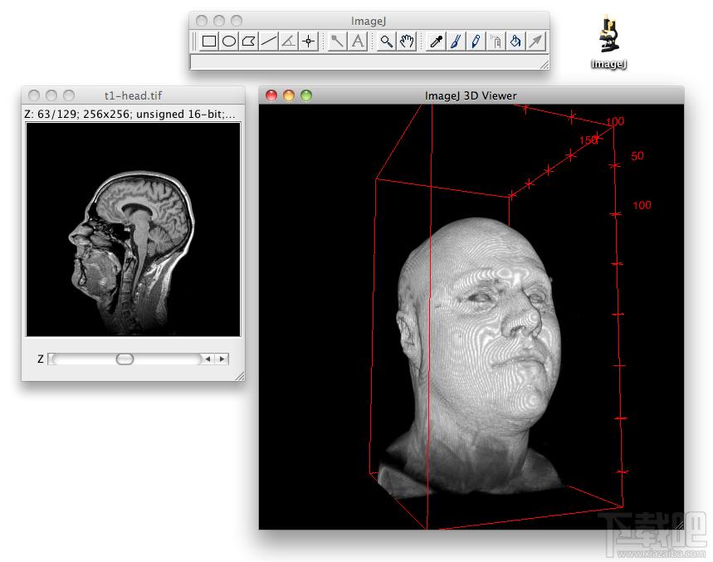
Task: Pick the Color Picker eyedropper tool
Action: tap(437, 41)
